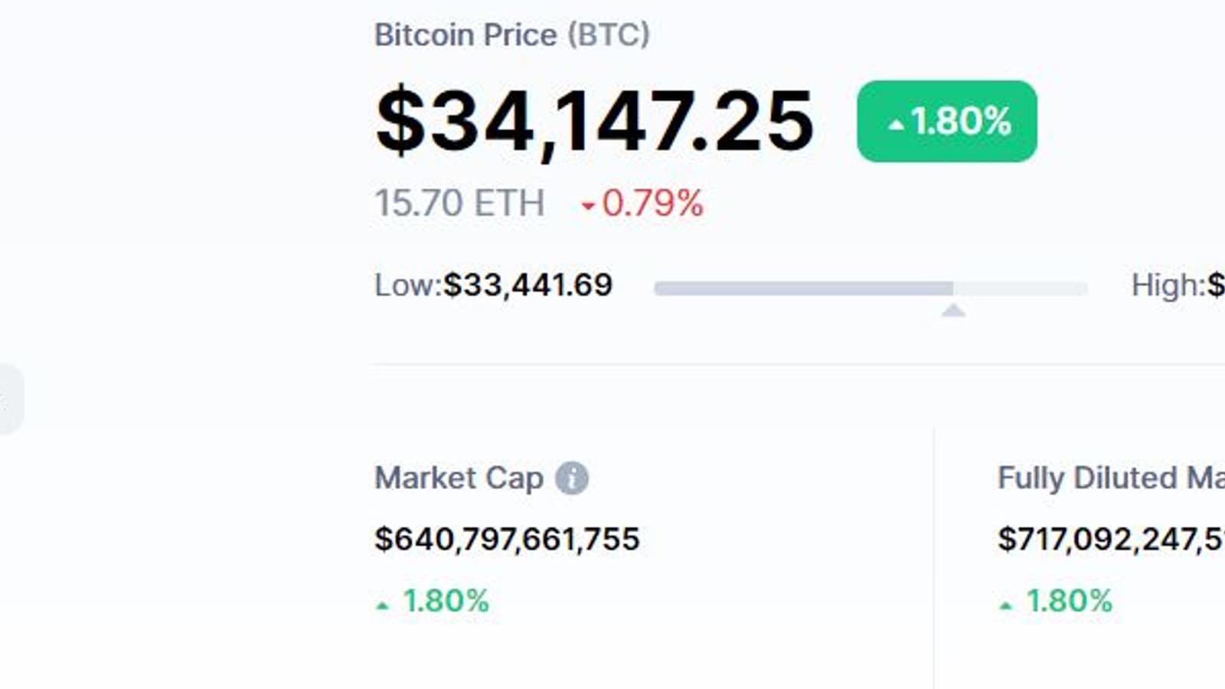The width and height of the screenshot is (1225, 689).
Task: Click the $717,092,247 fully diluted value
Action: click(x=1110, y=539)
